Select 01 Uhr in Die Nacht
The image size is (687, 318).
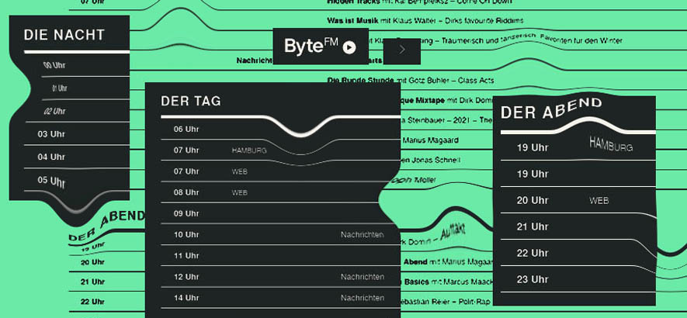[x=60, y=88]
